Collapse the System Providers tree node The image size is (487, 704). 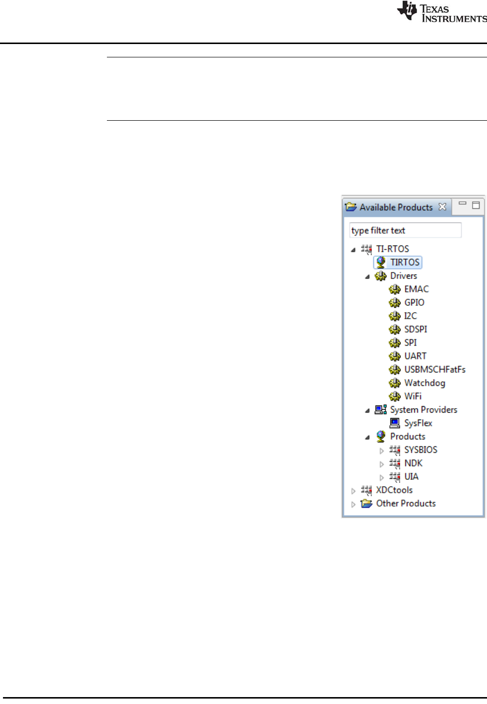click(367, 410)
